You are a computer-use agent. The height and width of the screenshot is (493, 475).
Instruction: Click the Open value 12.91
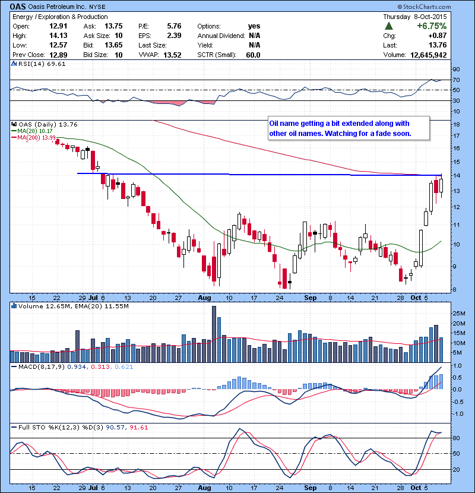click(x=58, y=26)
